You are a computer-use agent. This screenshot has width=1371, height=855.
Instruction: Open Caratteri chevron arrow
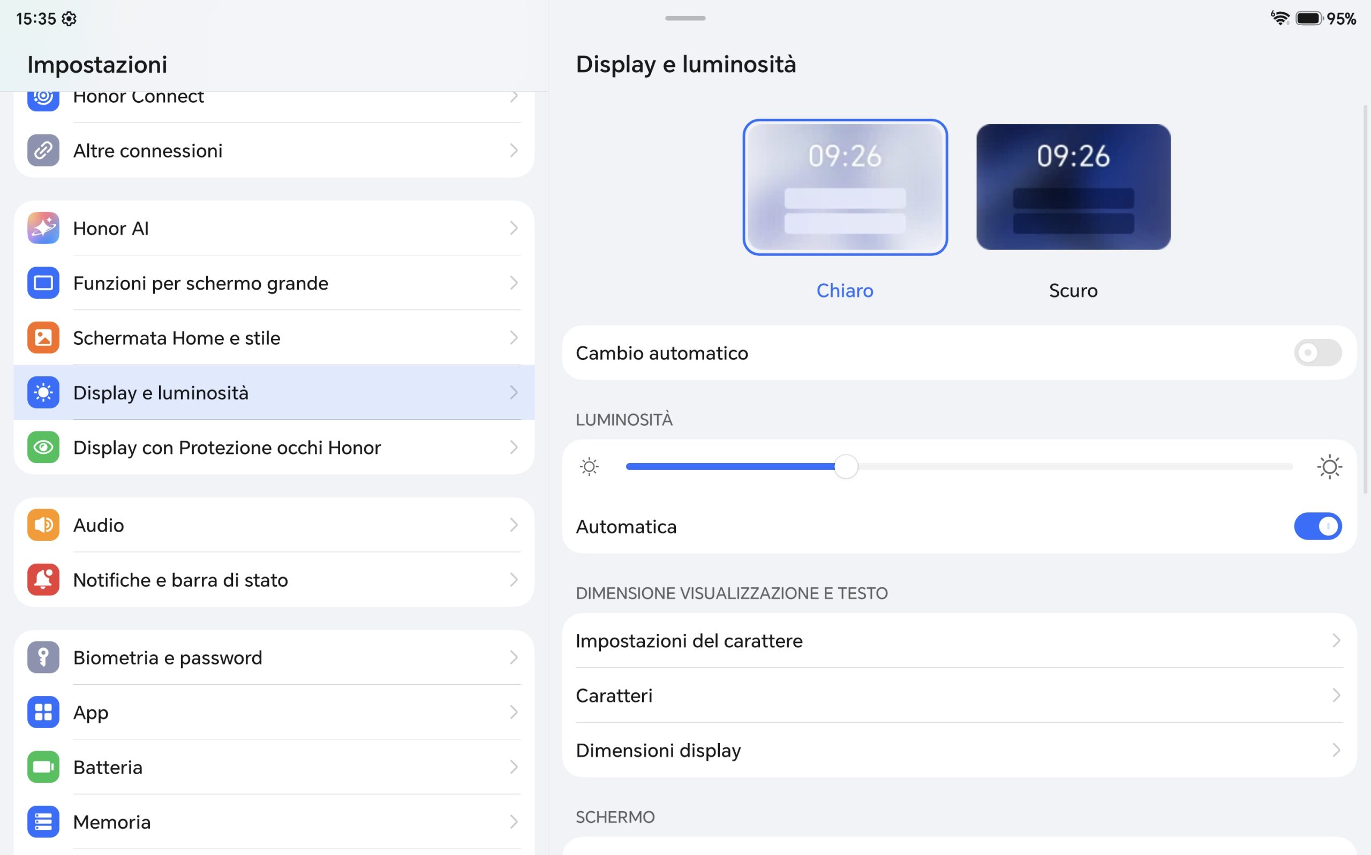point(1336,695)
